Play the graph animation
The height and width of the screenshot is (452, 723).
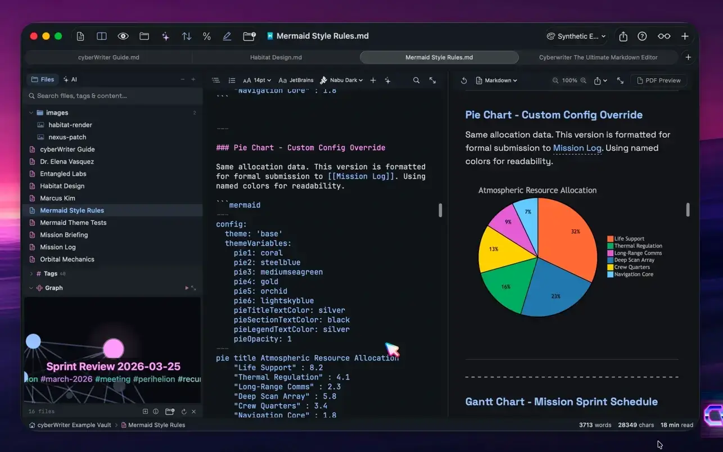click(187, 288)
